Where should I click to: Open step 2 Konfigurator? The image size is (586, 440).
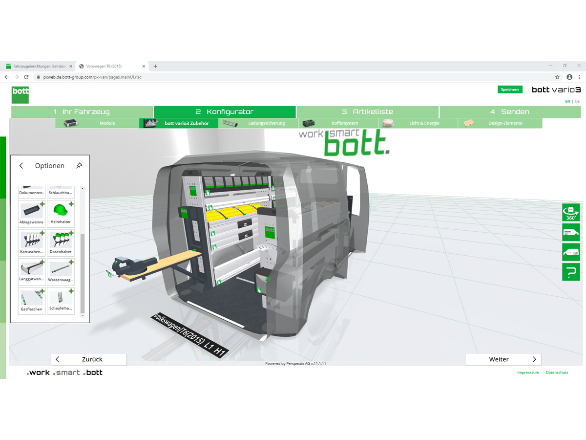(x=225, y=112)
